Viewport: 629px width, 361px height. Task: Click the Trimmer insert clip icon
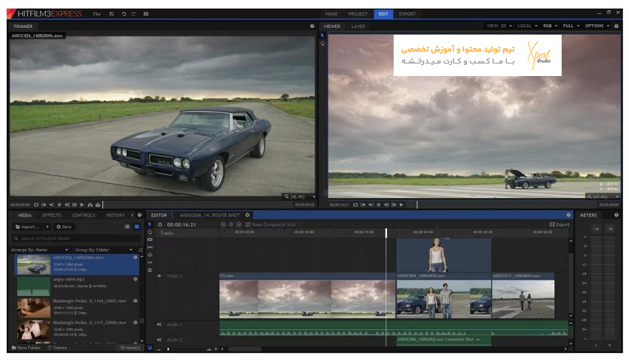click(90, 204)
